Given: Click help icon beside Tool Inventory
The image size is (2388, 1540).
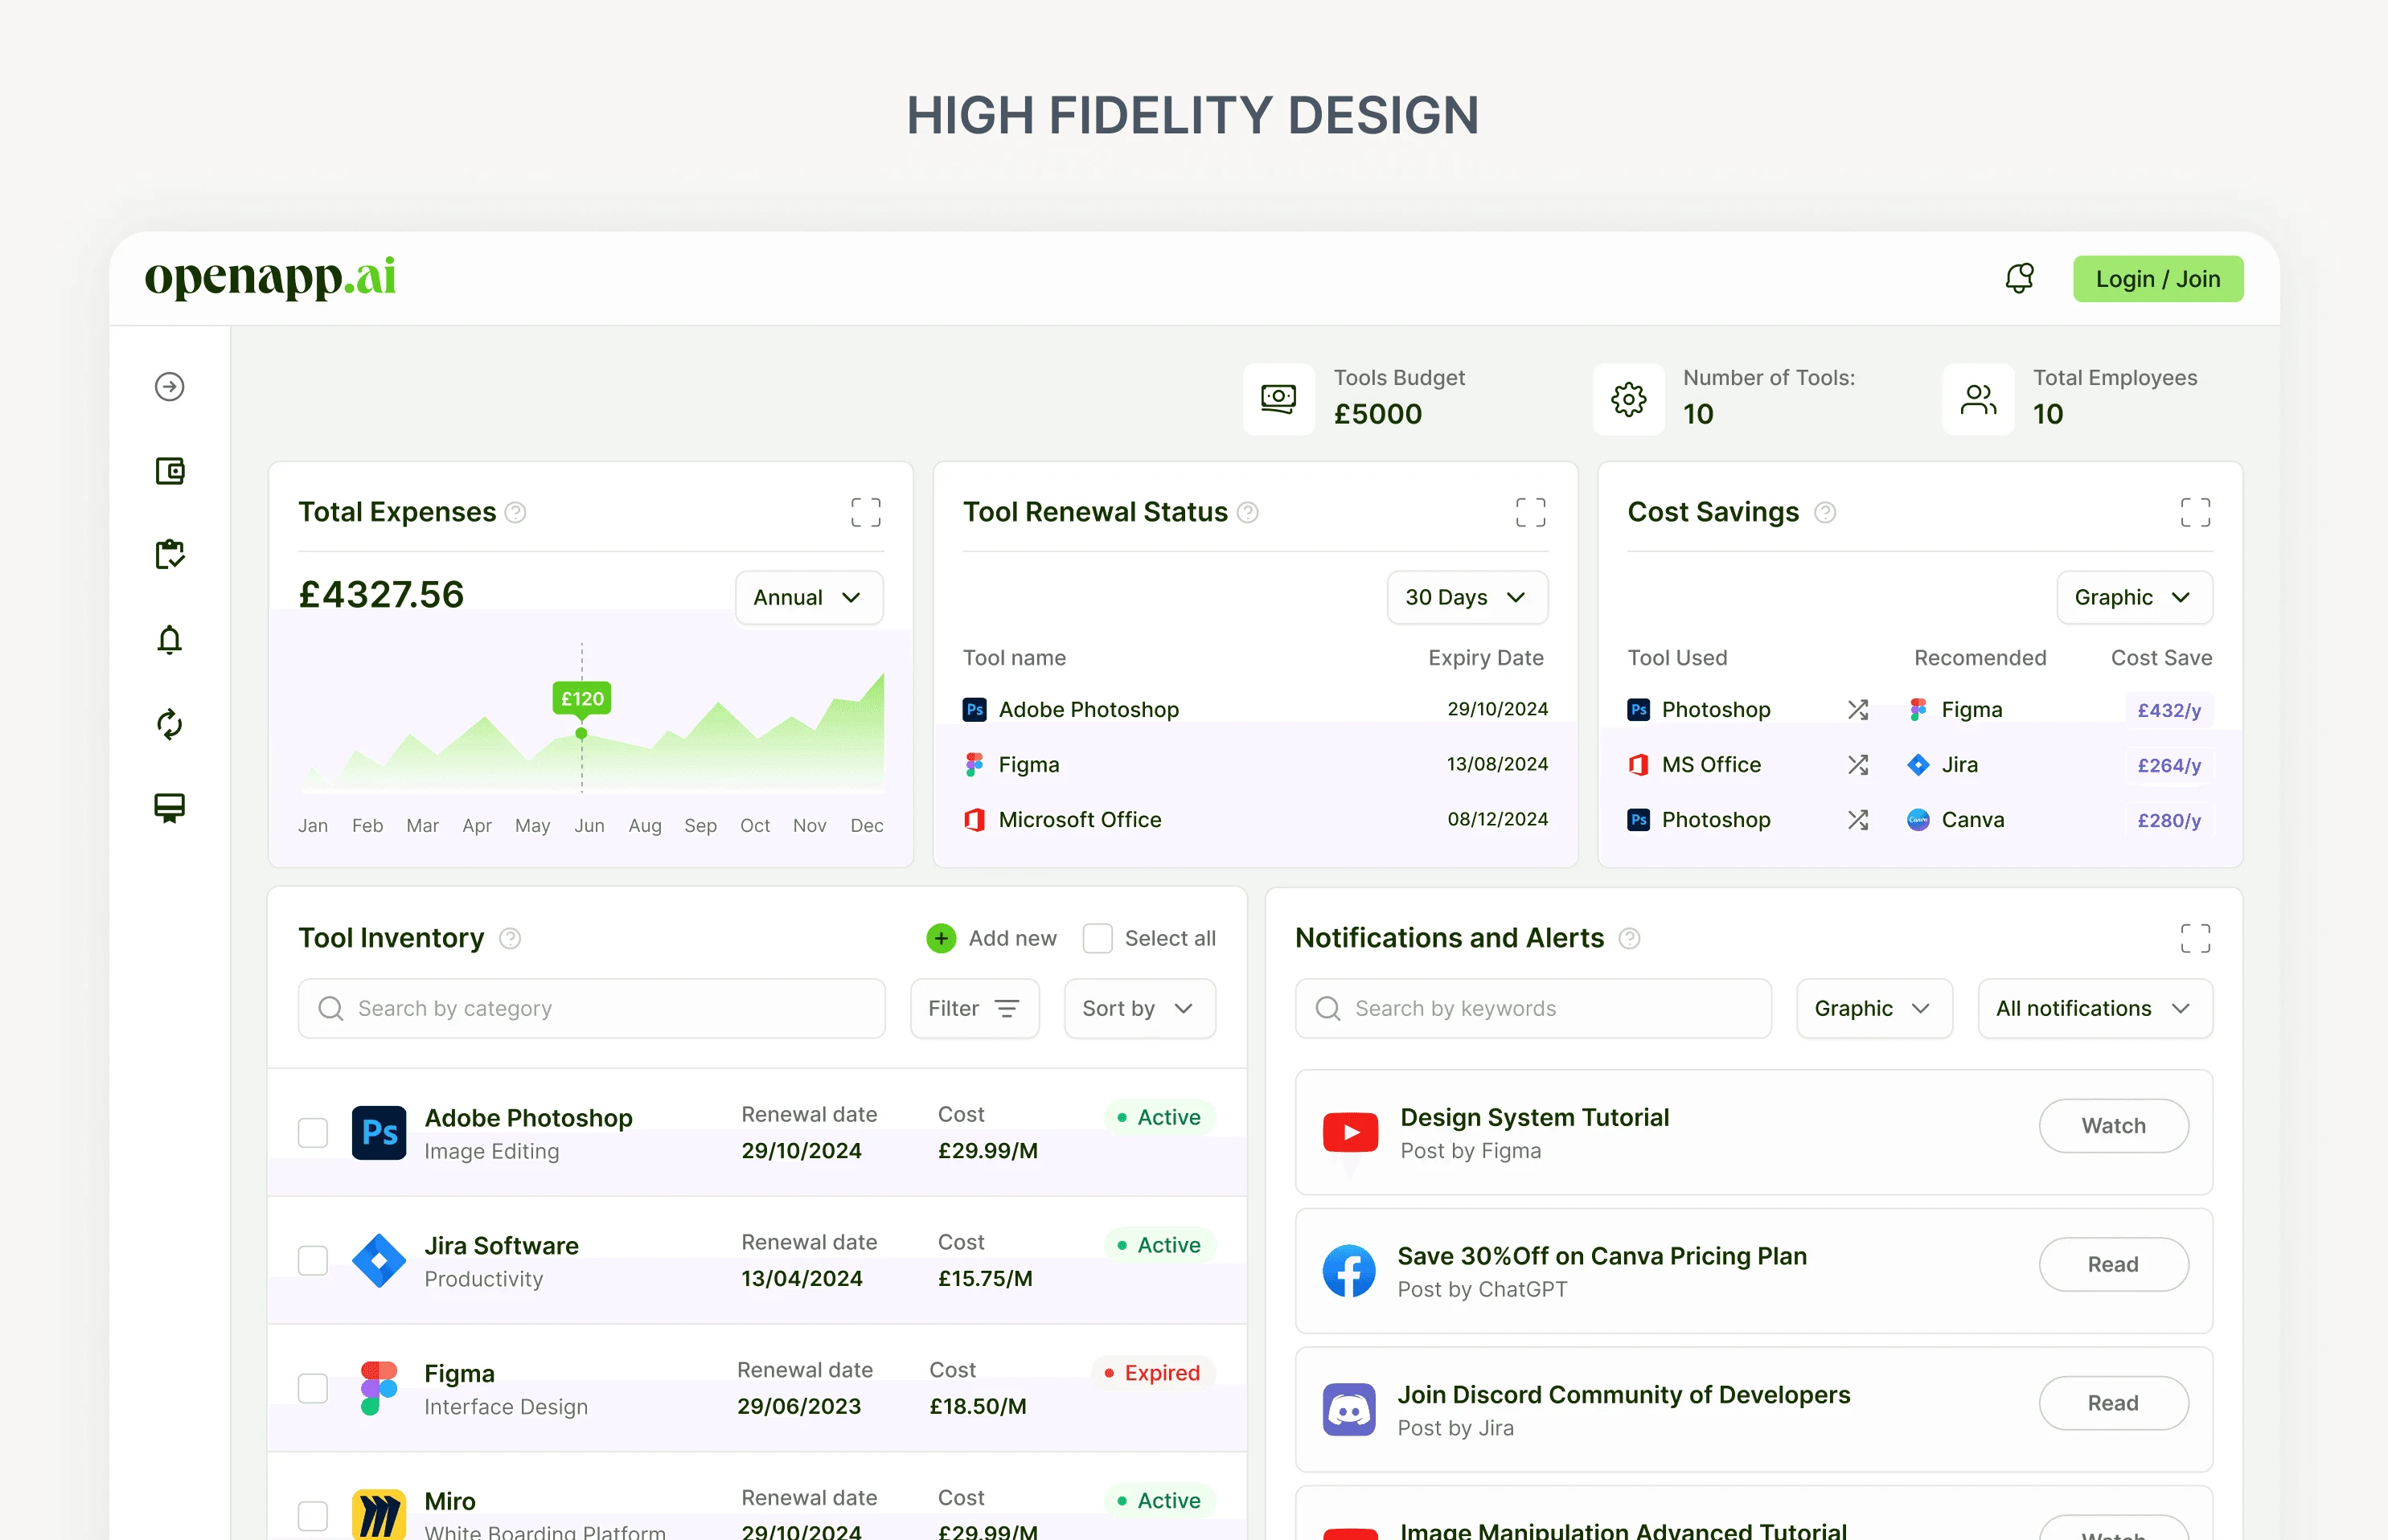Looking at the screenshot, I should click(x=511, y=938).
